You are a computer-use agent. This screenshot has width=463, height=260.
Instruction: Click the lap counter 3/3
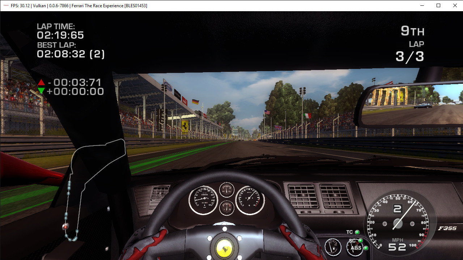tap(410, 56)
